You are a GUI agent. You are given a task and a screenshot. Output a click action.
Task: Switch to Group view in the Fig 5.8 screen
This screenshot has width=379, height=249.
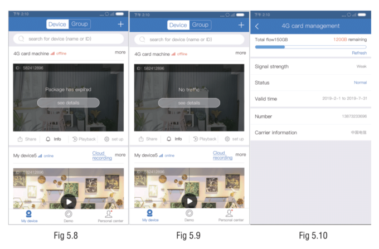[79, 24]
